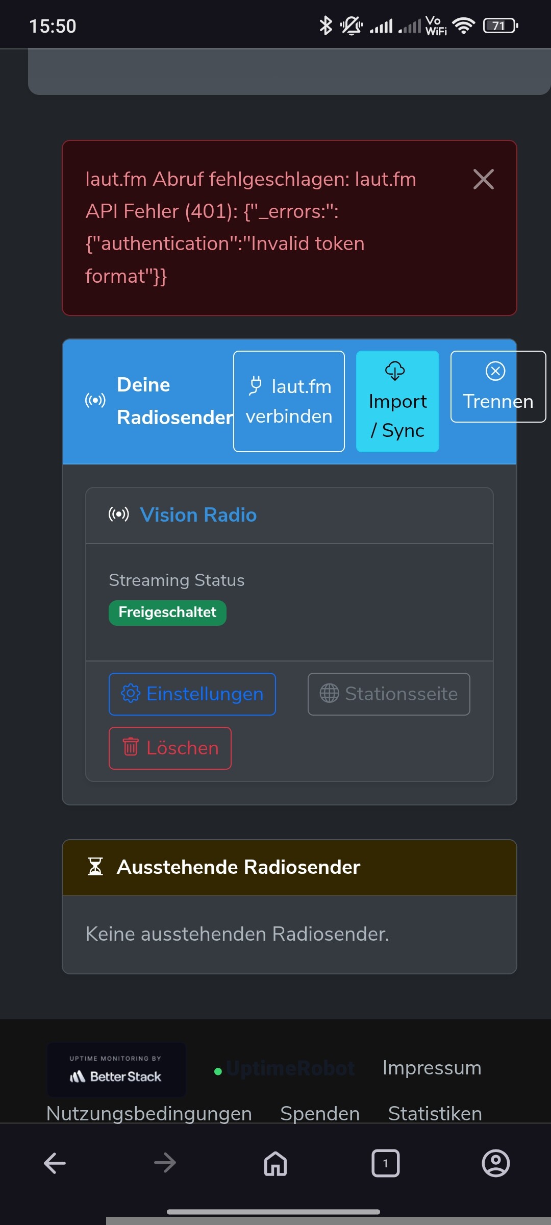This screenshot has height=1225, width=551.
Task: Open the Stationsseite button
Action: point(389,694)
